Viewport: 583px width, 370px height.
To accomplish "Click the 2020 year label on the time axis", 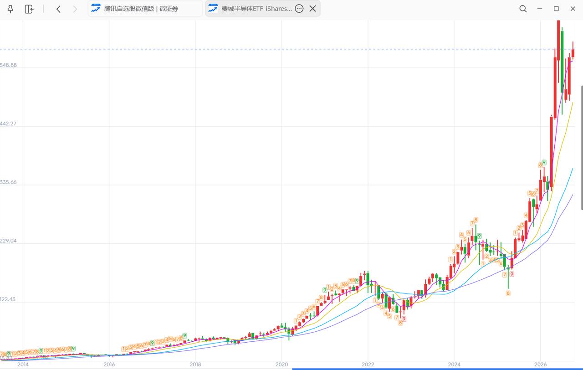I will coord(281,364).
